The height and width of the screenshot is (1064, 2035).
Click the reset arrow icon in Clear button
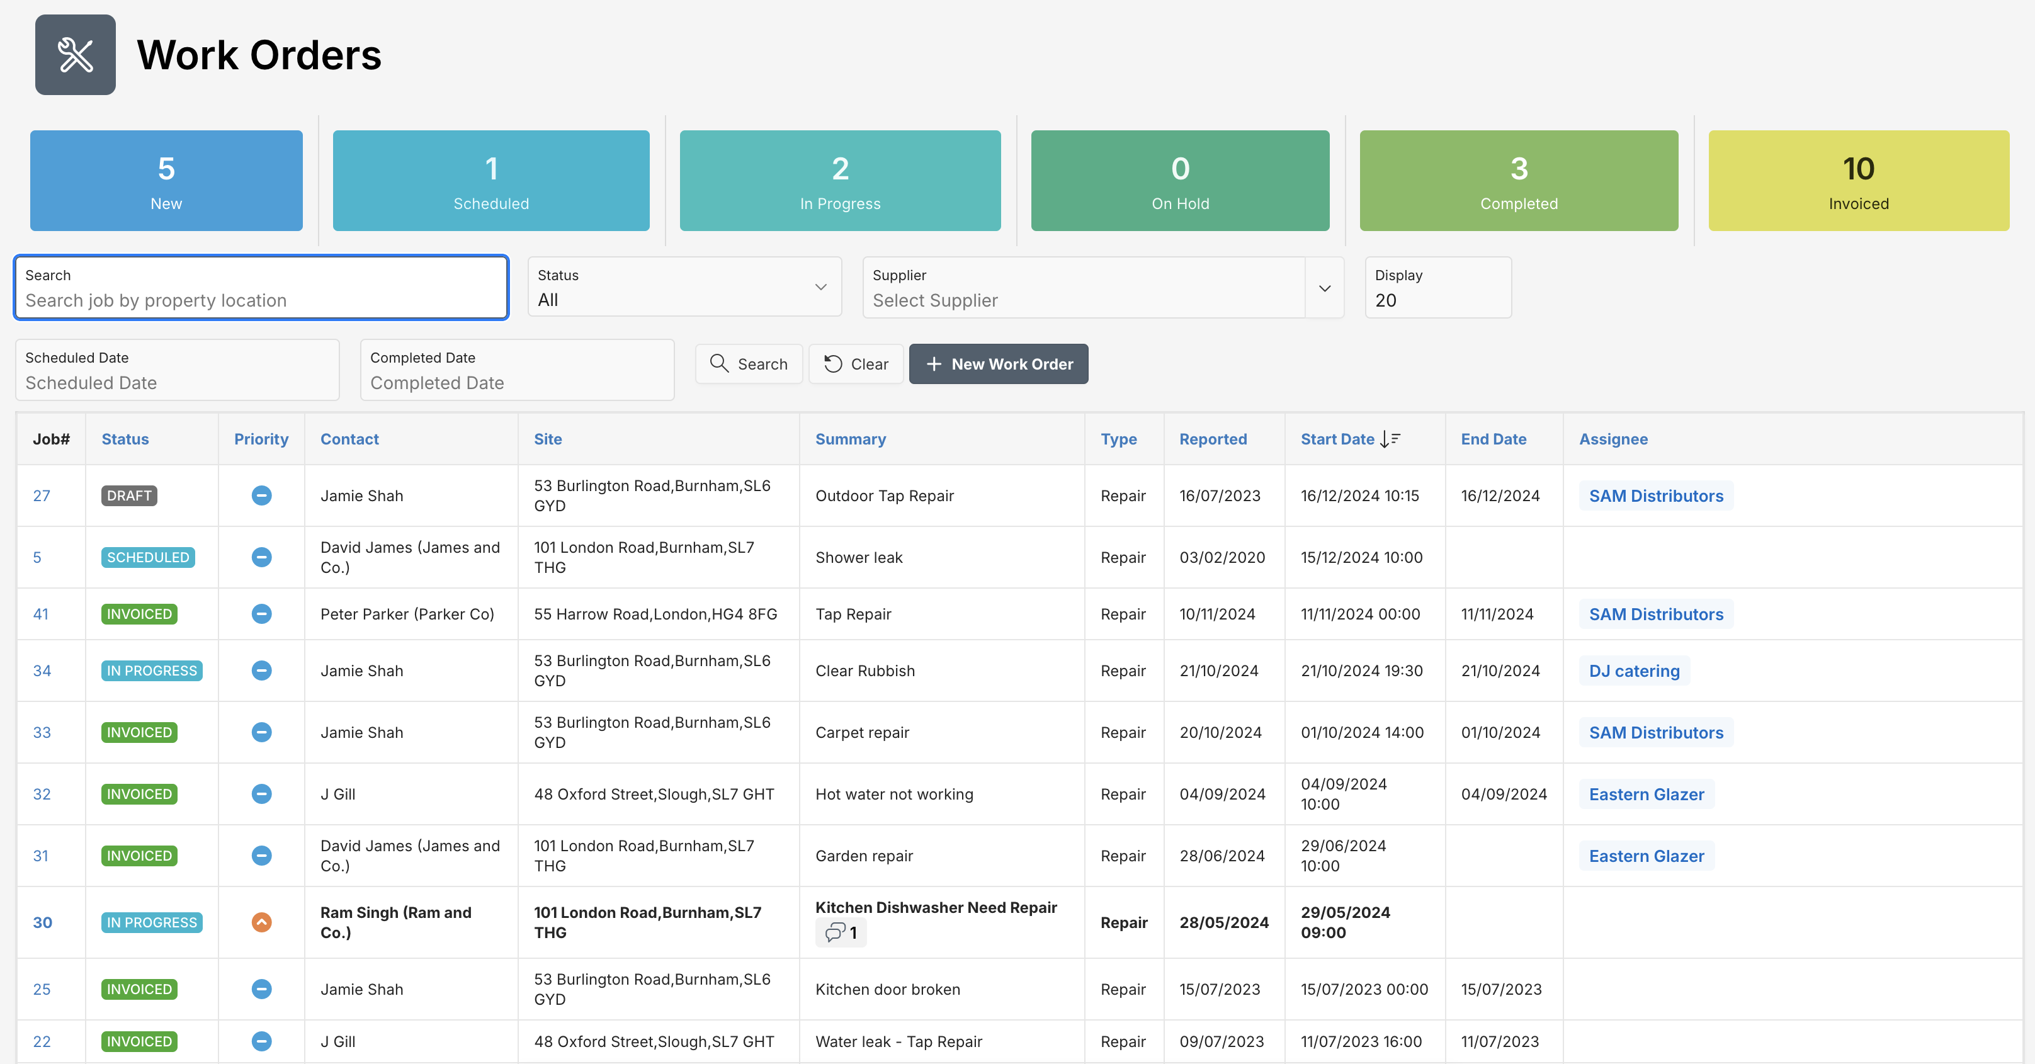832,363
